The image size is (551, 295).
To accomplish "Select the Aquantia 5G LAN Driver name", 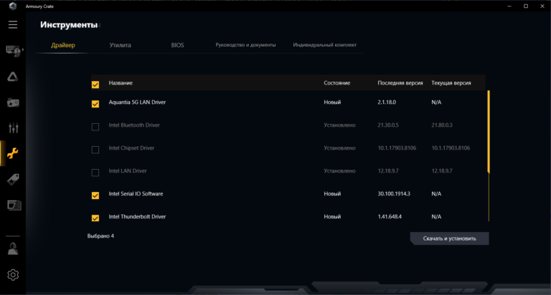I will [137, 102].
